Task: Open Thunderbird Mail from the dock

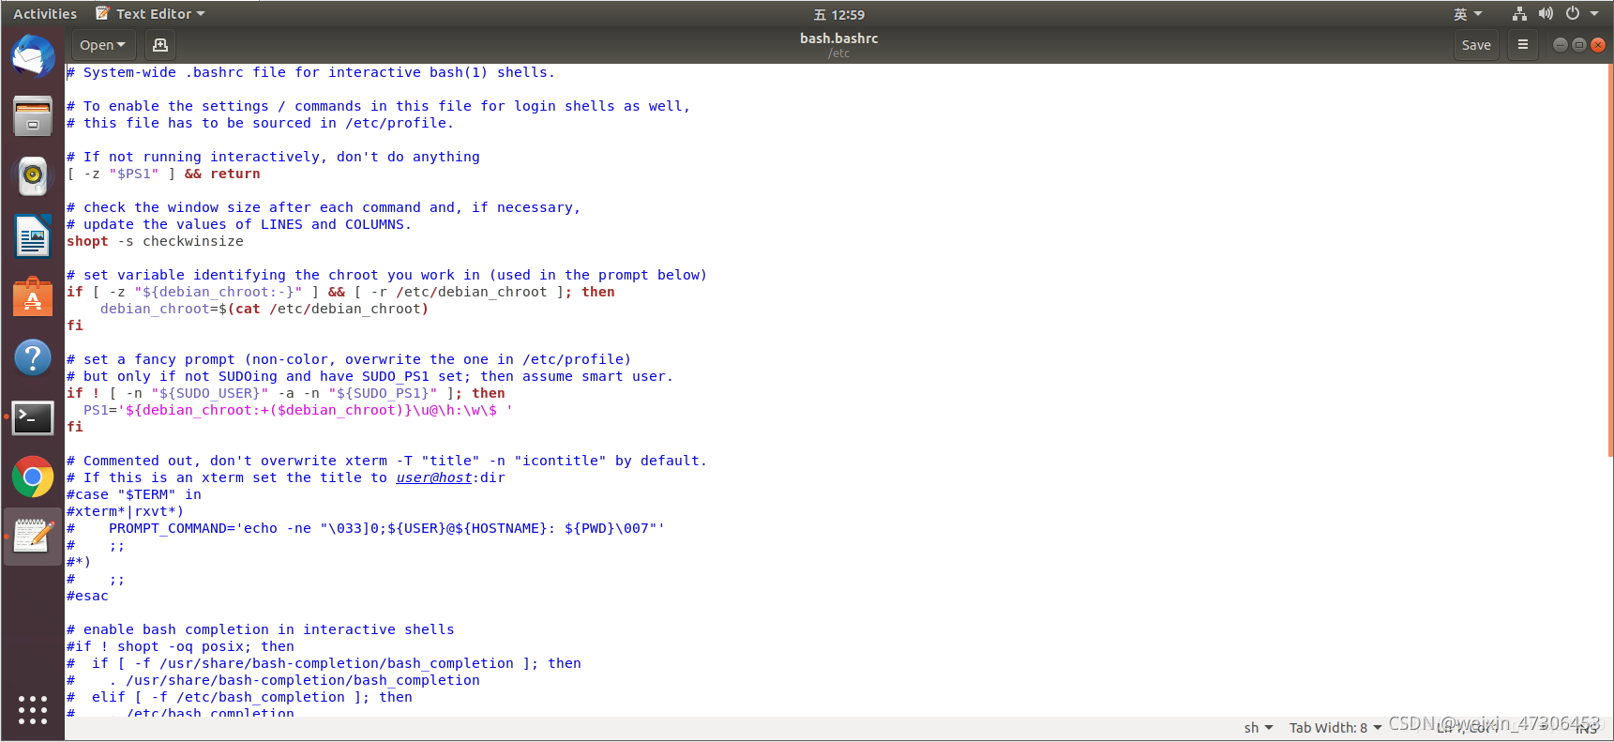Action: 33,56
